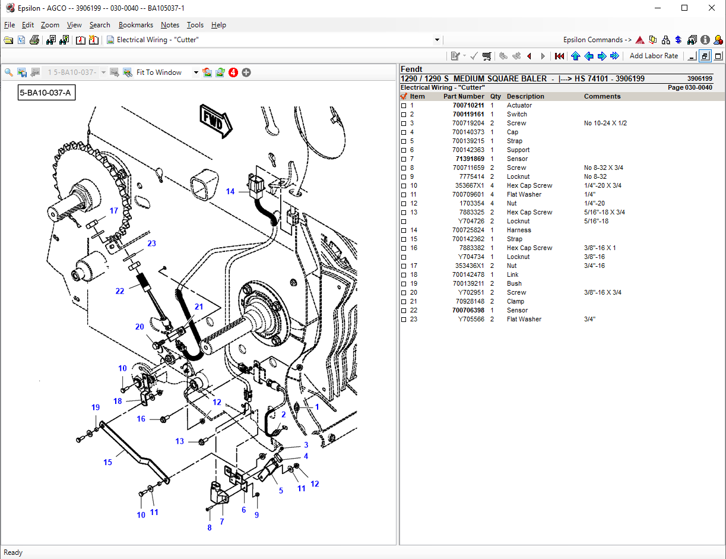Click the Description column header
This screenshot has width=726, height=559.
(525, 96)
